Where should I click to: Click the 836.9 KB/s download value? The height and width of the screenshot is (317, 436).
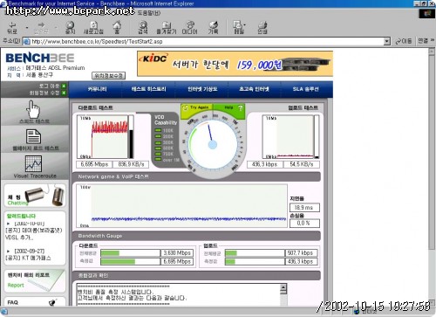tap(131, 164)
